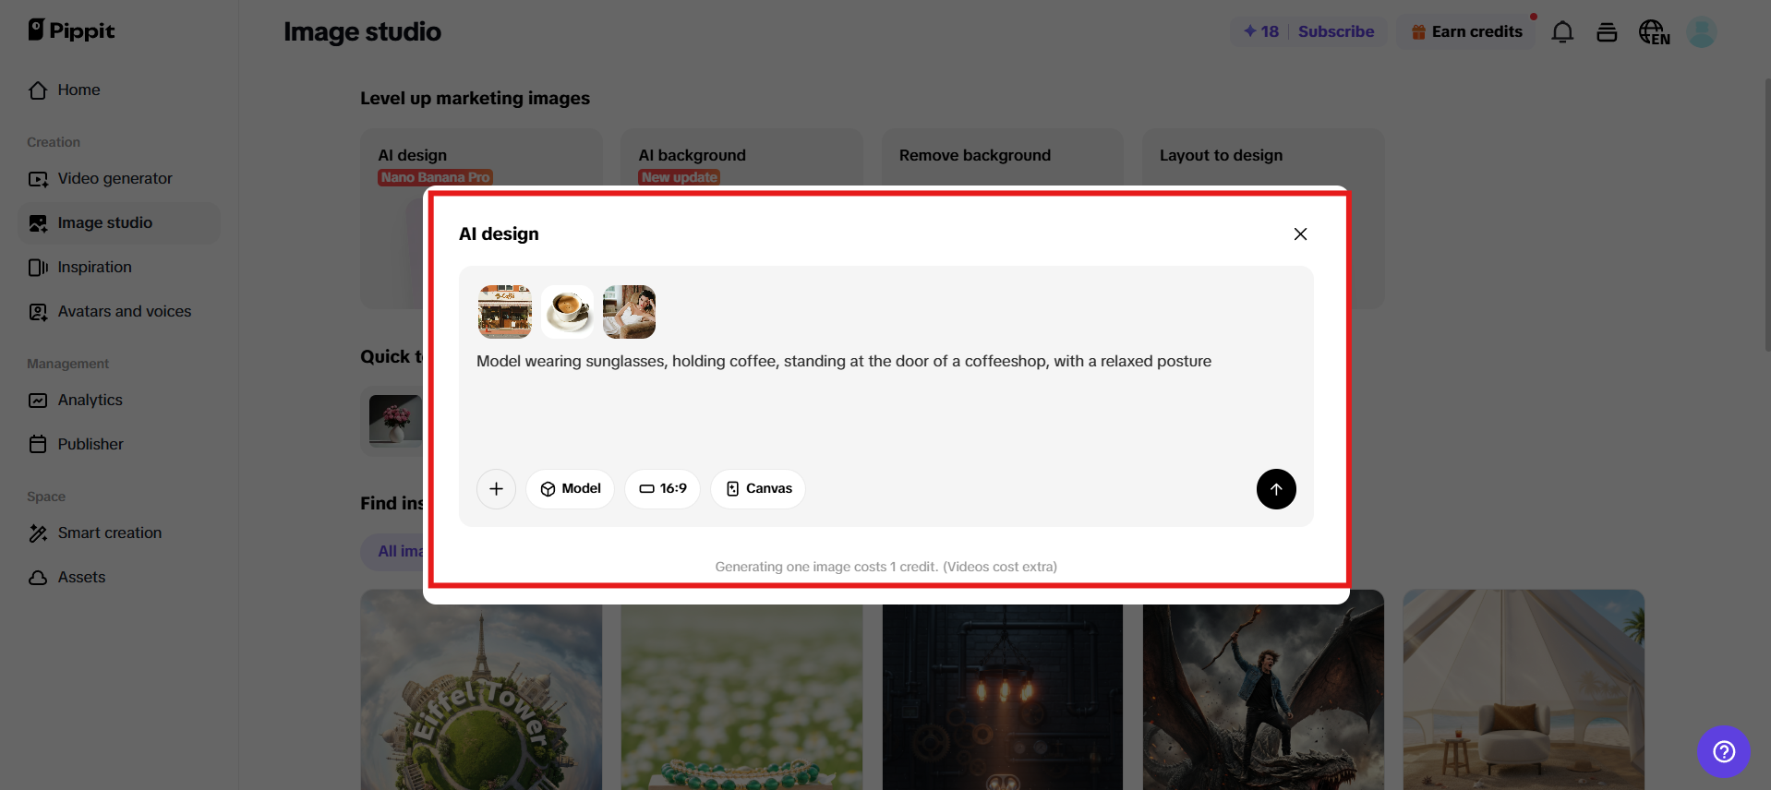Click the Pippit logo
Screen dimensions: 1771x790
click(71, 30)
